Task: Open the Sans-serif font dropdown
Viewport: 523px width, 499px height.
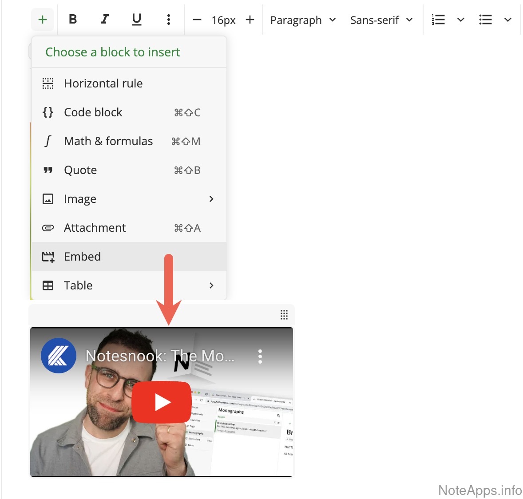Action: click(x=381, y=20)
